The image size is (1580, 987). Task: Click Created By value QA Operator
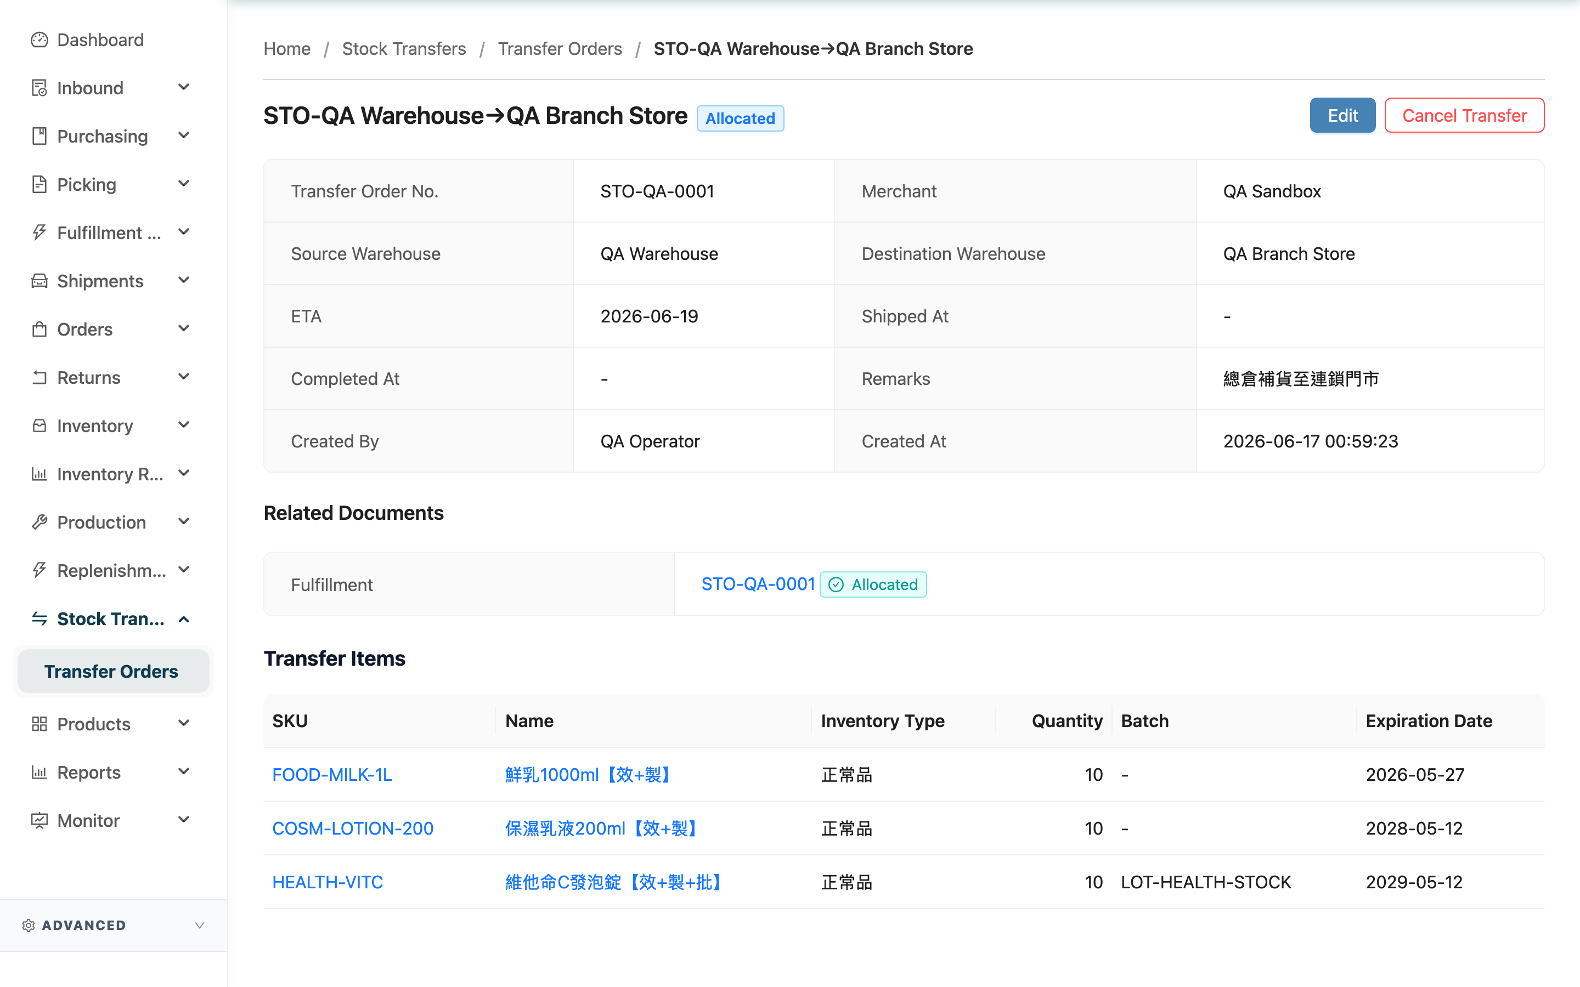[650, 441]
